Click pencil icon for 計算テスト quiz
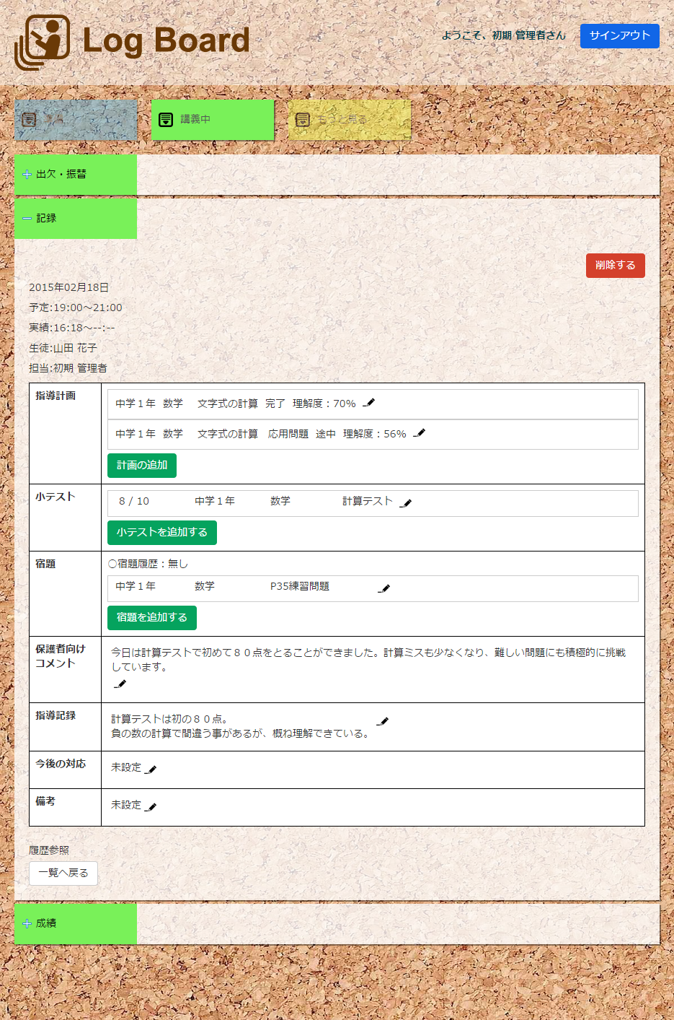 [406, 502]
